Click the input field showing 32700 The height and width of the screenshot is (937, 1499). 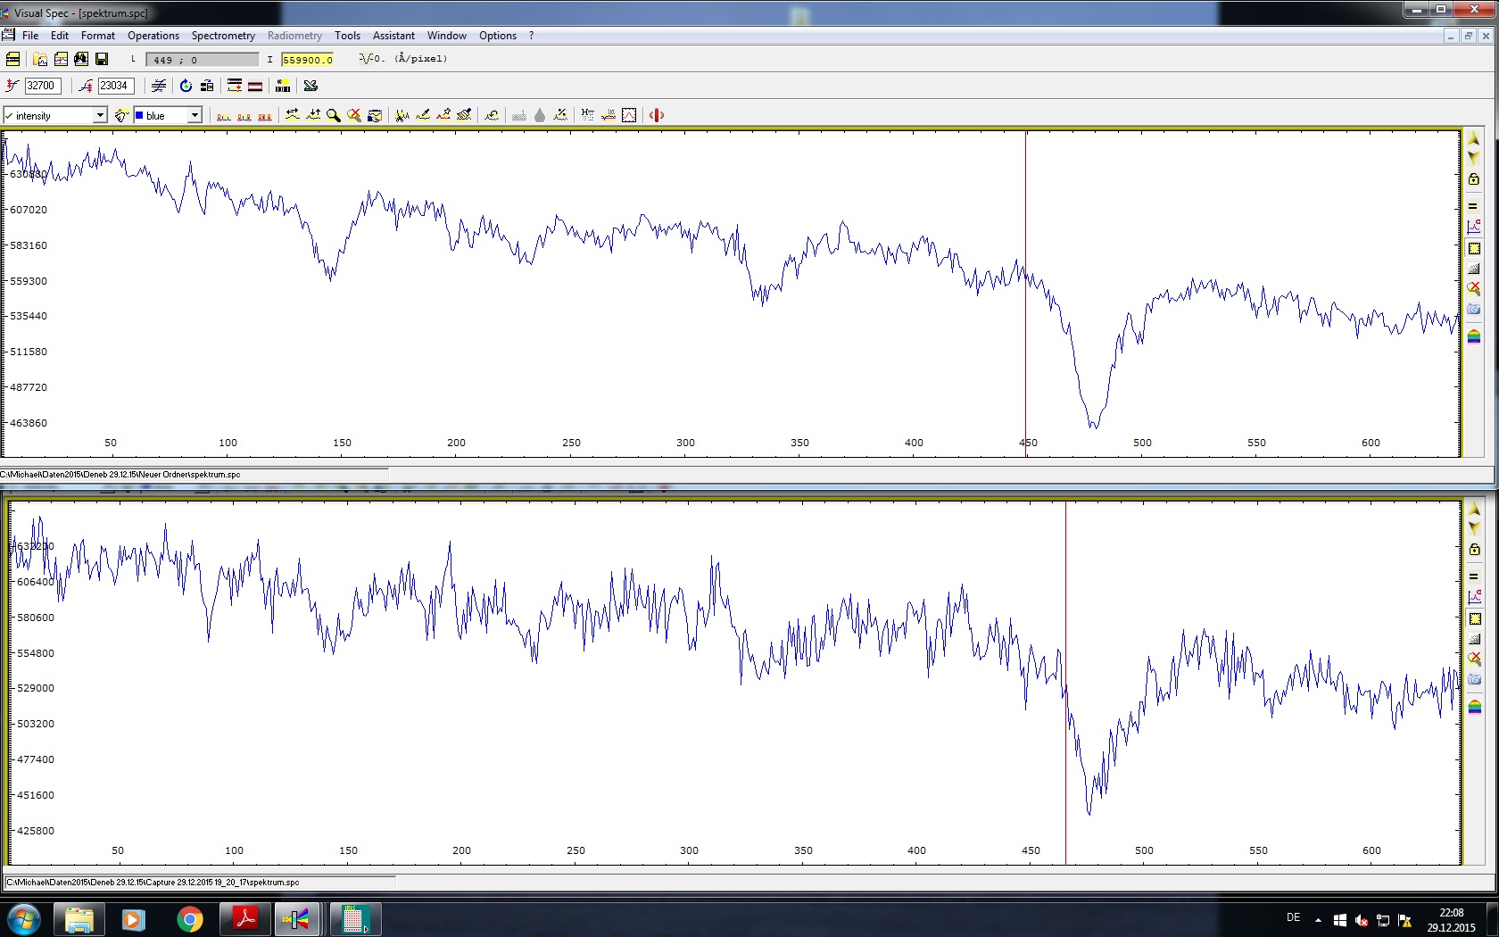point(41,86)
